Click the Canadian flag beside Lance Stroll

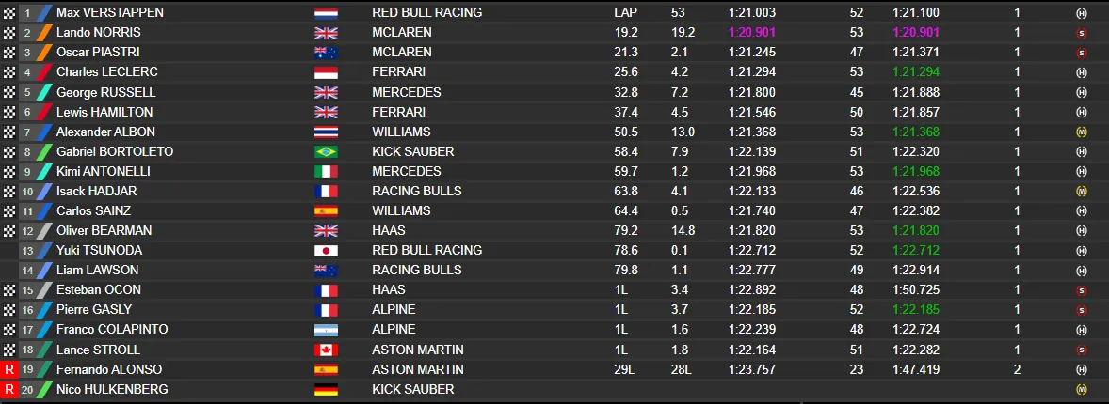[326, 349]
